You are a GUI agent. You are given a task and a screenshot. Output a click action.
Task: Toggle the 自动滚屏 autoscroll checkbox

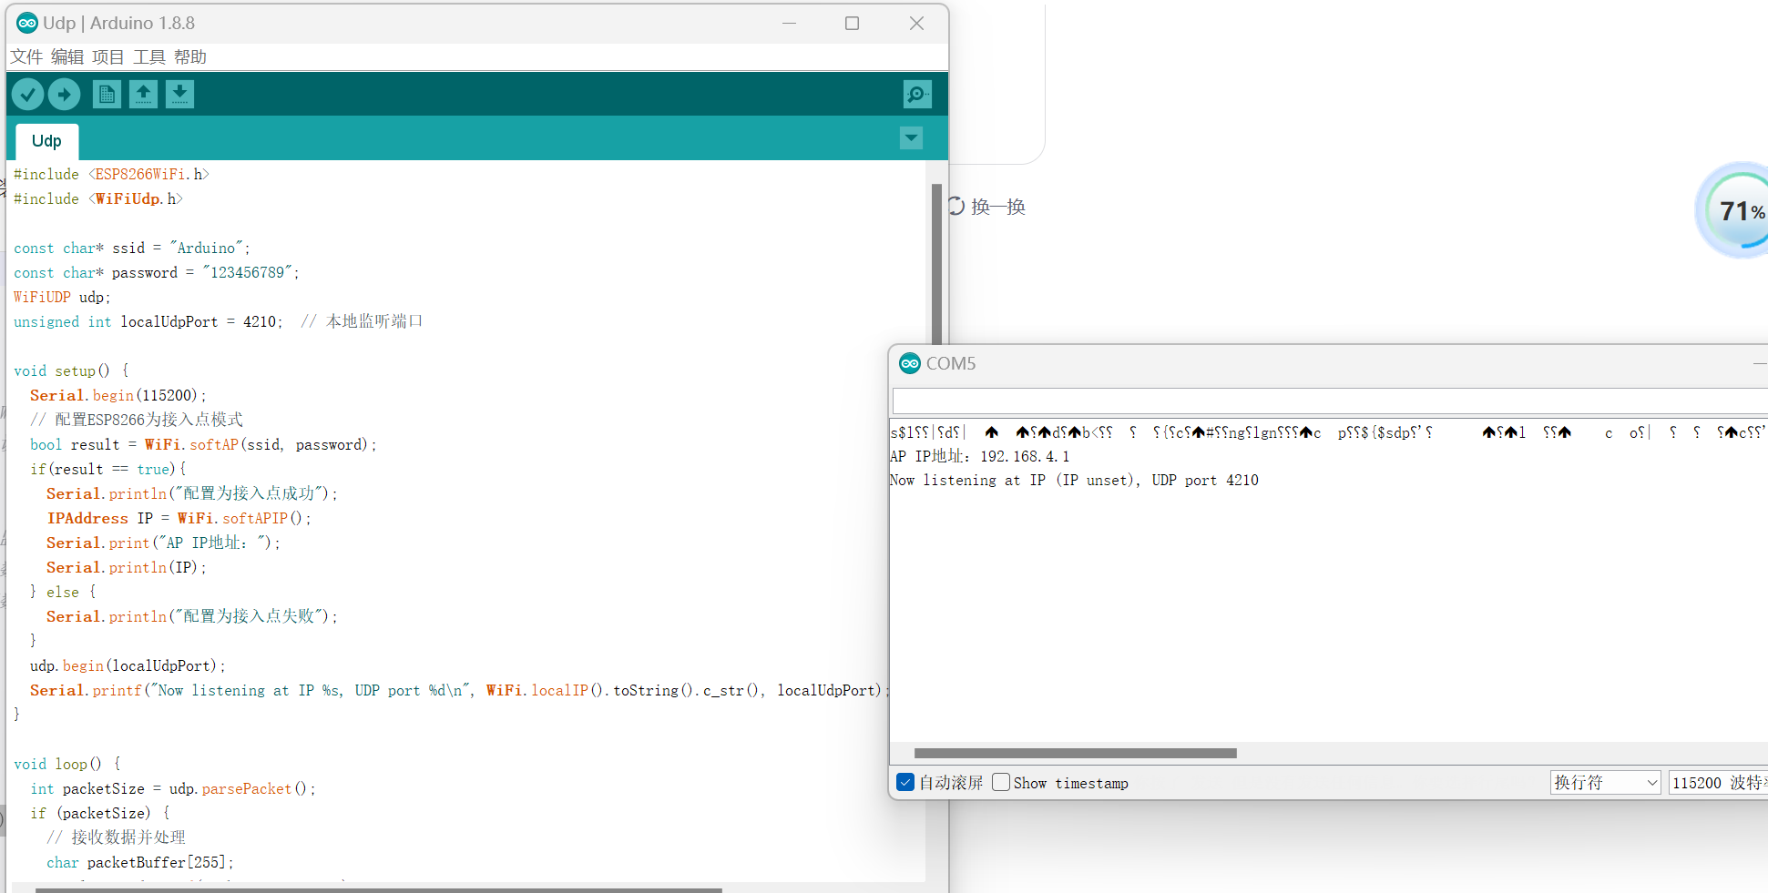(x=905, y=782)
